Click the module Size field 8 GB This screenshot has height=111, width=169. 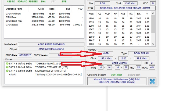[x=102, y=3]
